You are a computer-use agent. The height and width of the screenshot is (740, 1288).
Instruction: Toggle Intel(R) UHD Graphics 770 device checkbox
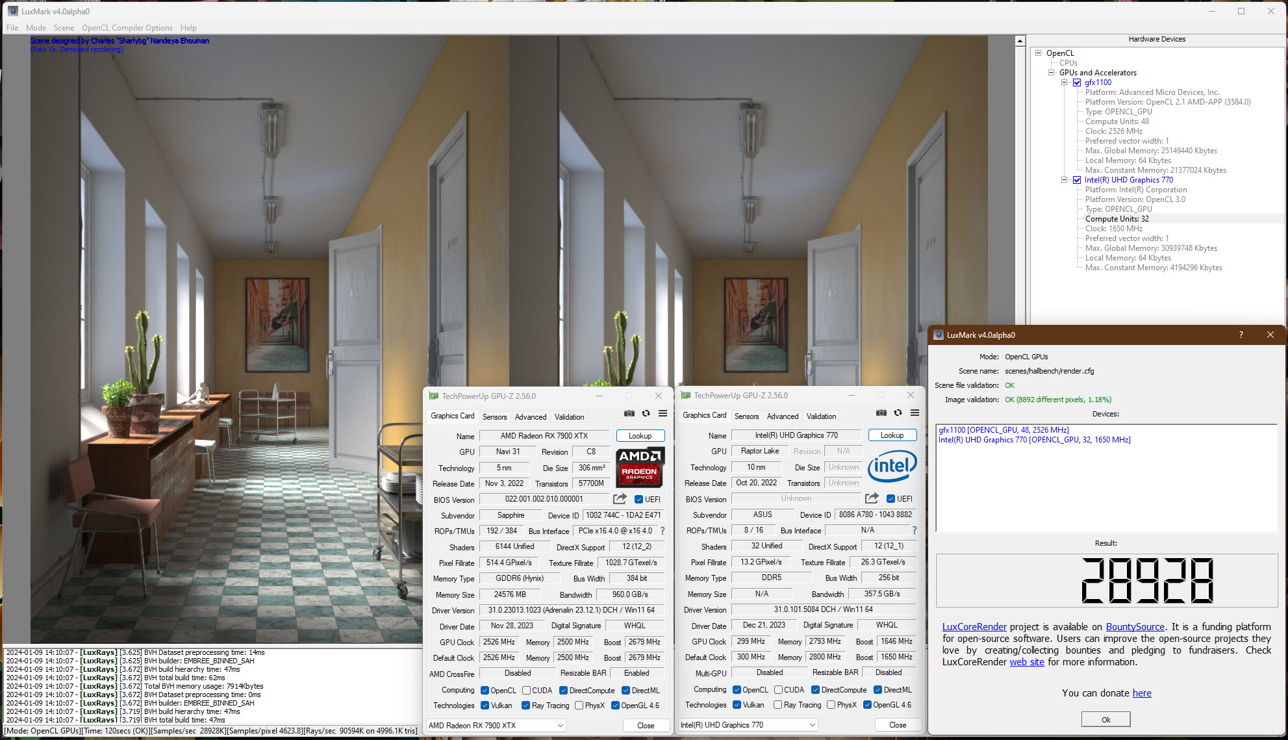1077,180
